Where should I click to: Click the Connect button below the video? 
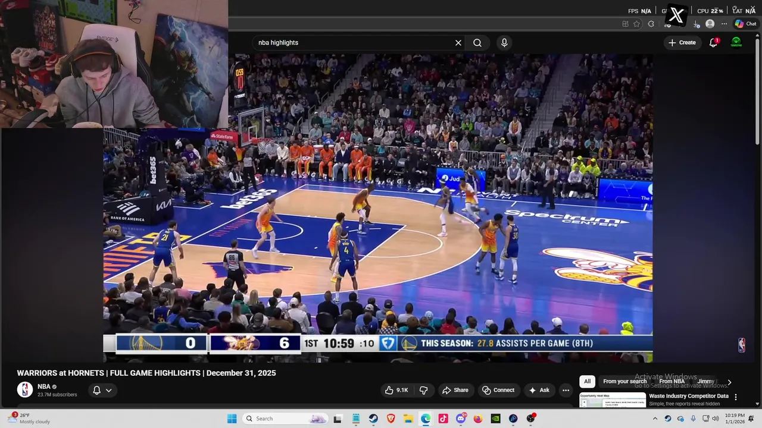[x=498, y=390]
